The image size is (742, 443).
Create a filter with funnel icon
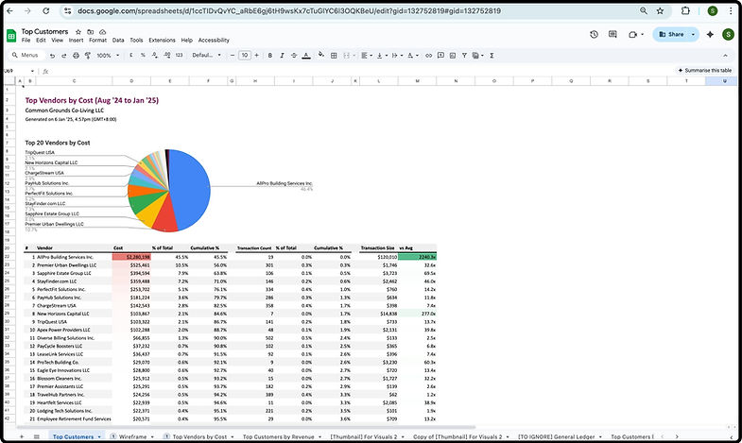[x=464, y=56]
